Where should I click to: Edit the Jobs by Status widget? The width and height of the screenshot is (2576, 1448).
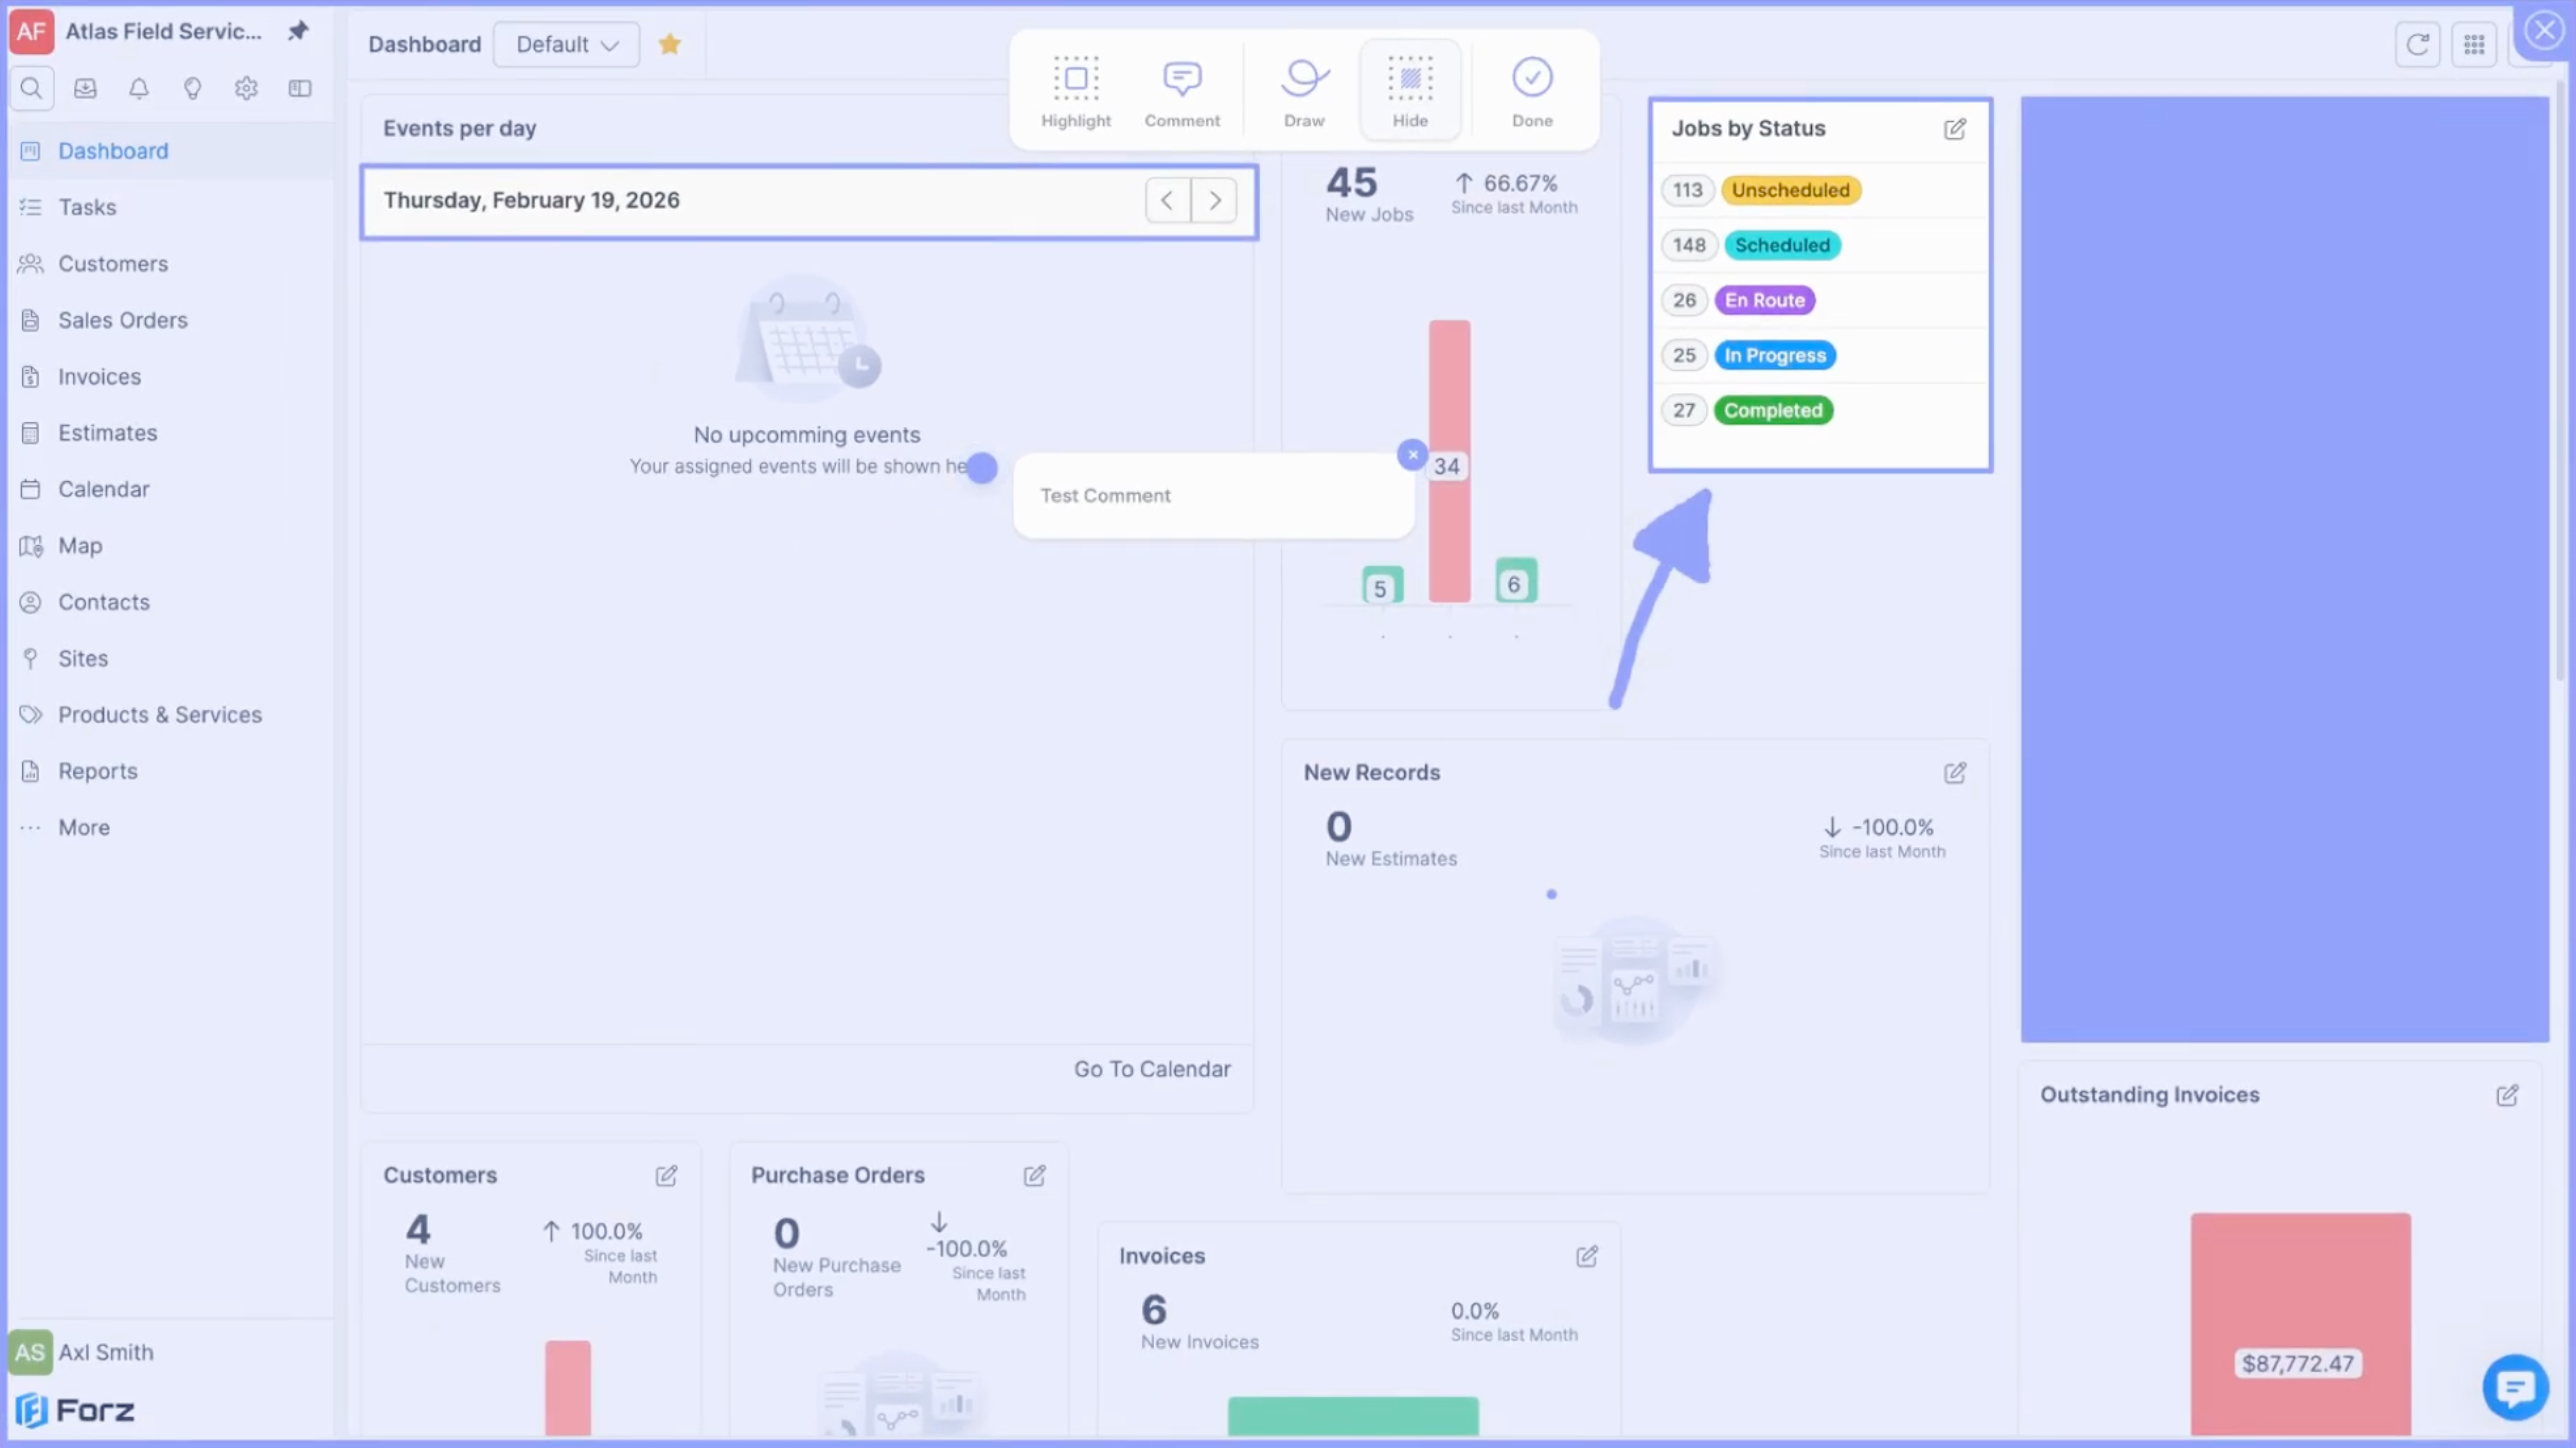(x=1954, y=128)
